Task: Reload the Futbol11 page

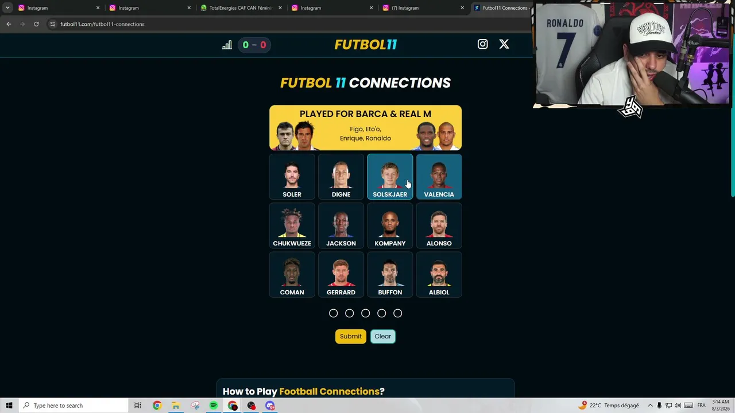Action: click(36, 24)
